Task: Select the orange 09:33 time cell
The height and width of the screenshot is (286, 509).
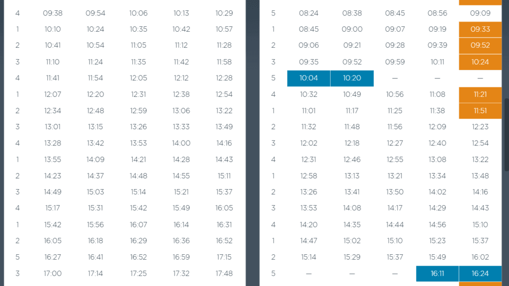Action: coord(480,29)
